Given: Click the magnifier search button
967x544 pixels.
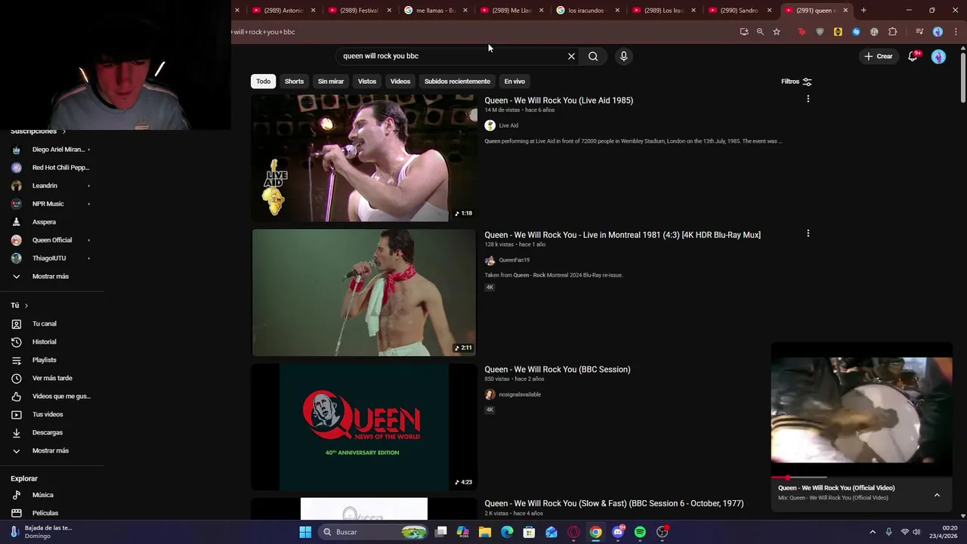Looking at the screenshot, I should (x=593, y=56).
